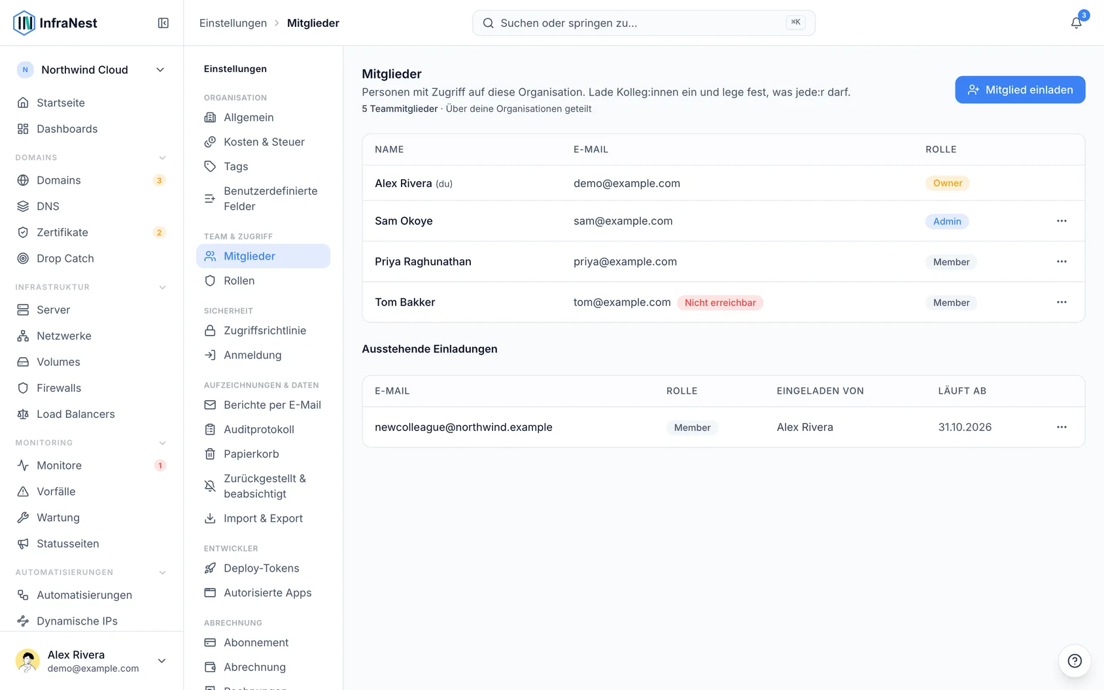
Task: Open Zertifikate in the sidebar
Action: (92, 232)
